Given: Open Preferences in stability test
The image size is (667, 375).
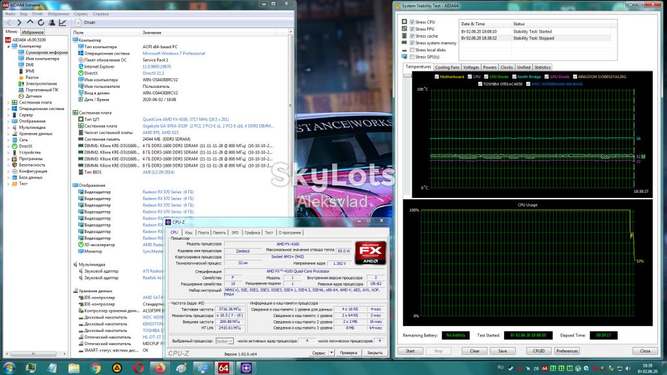Looking at the screenshot, I should 567,351.
